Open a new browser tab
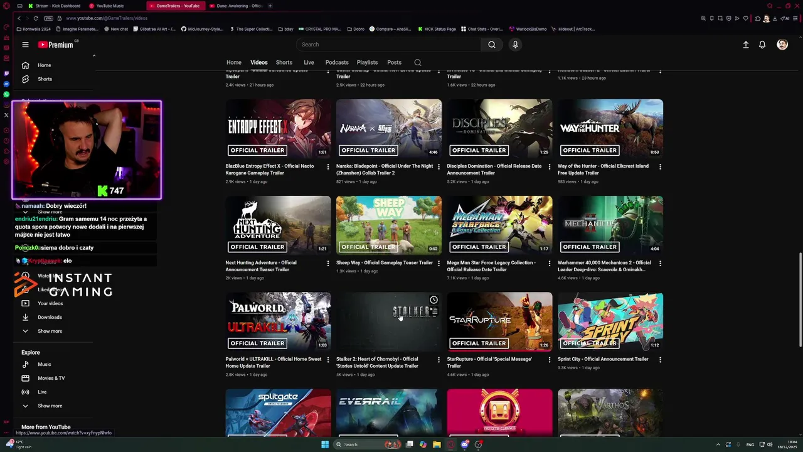The height and width of the screenshot is (452, 803). point(270,6)
